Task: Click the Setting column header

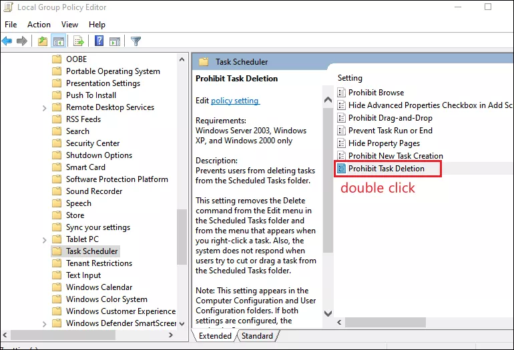Action: [350, 78]
